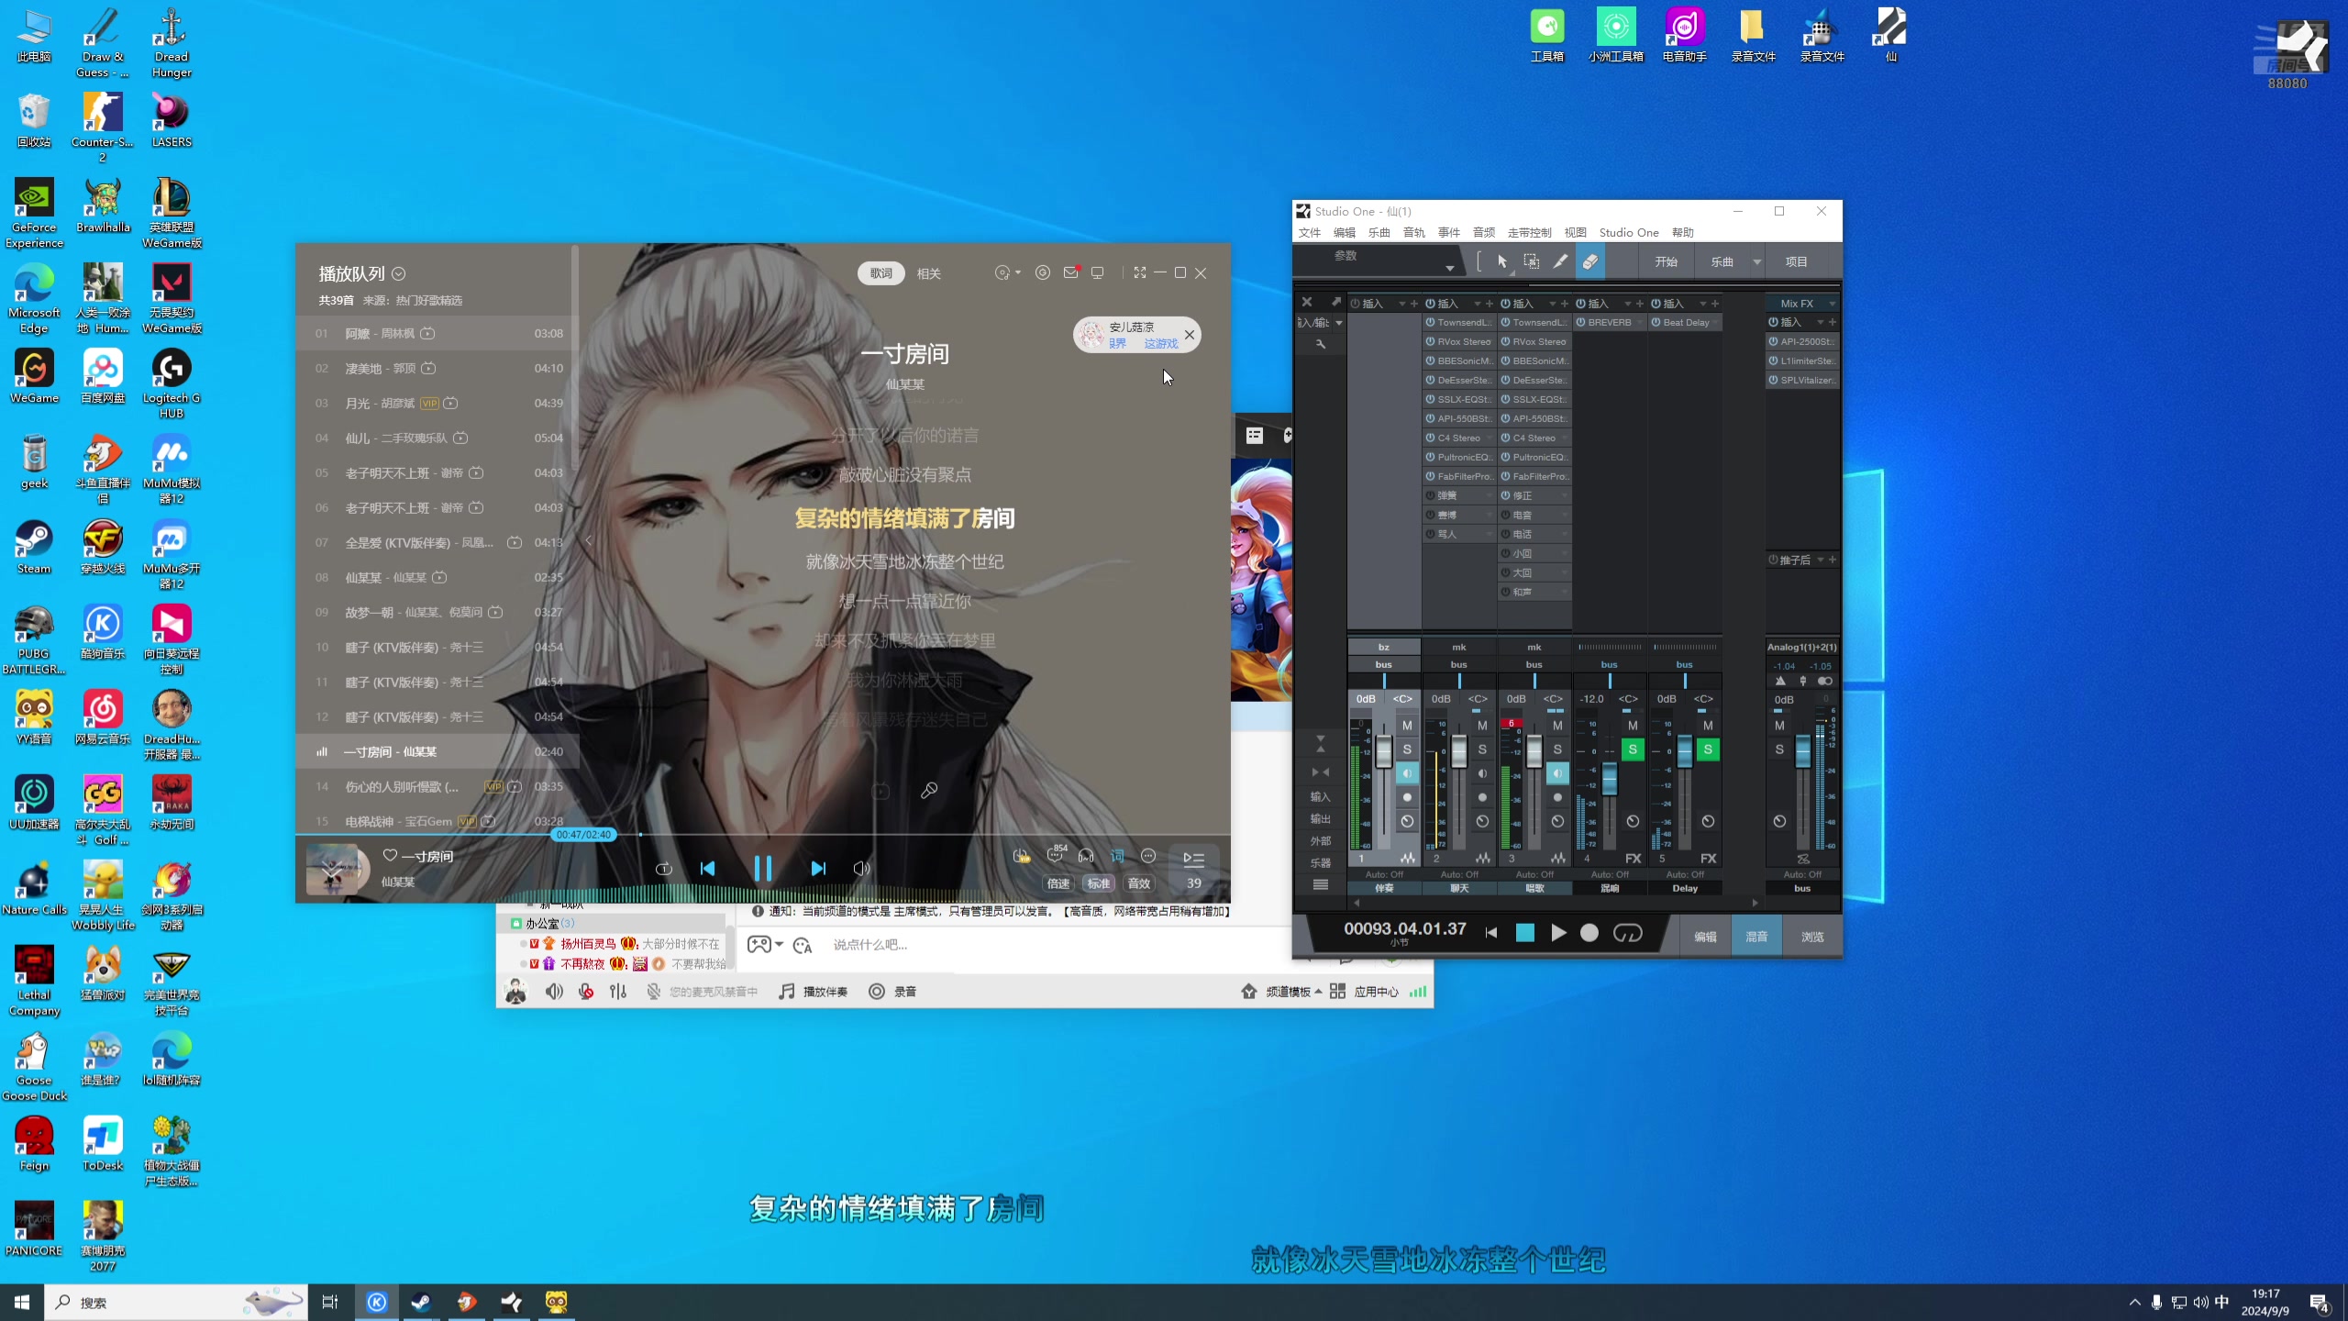Bypass the Beat Delay insert
Screen dimensions: 2348x1321
[1656, 323]
